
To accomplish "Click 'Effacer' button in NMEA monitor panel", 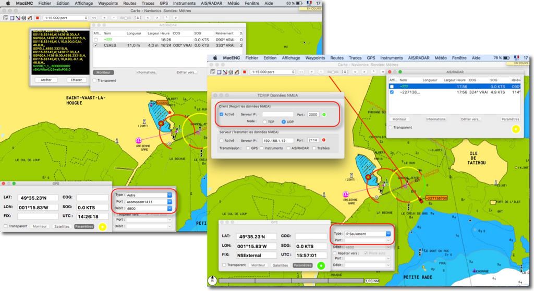I will [76, 80].
